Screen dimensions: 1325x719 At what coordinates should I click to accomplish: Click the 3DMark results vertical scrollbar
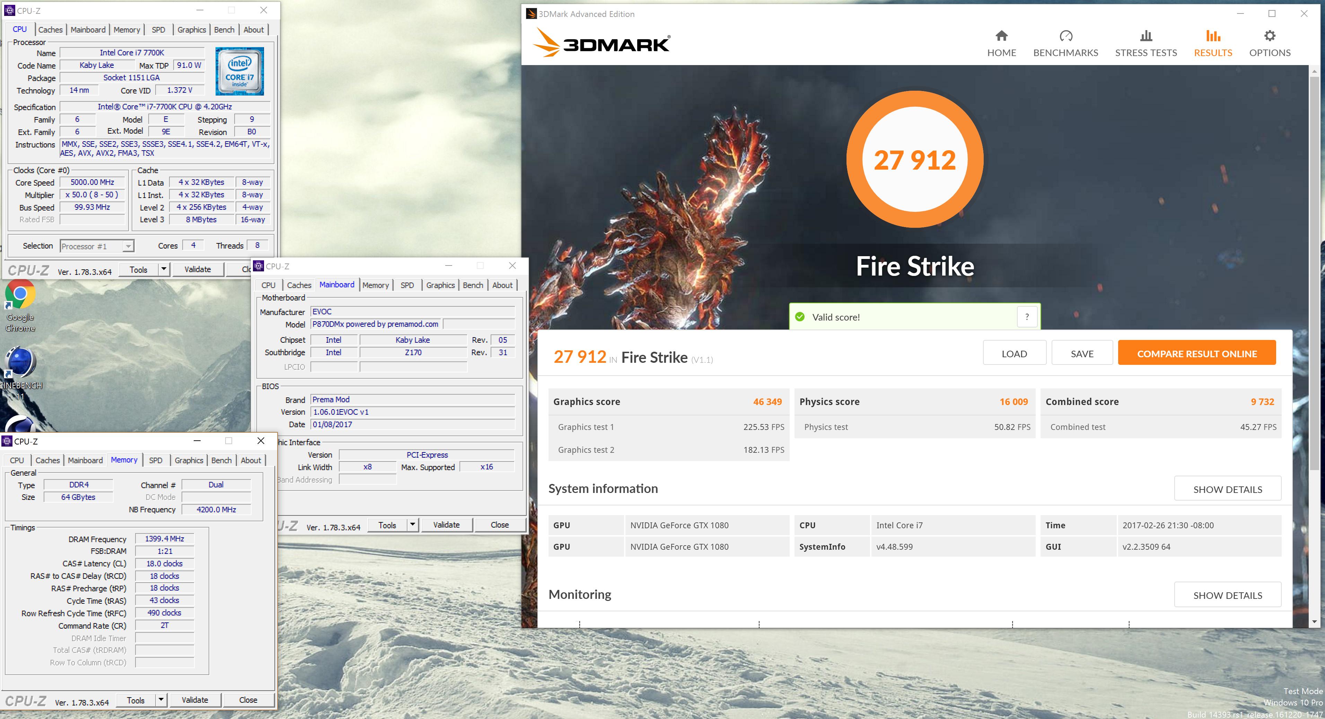(1314, 272)
